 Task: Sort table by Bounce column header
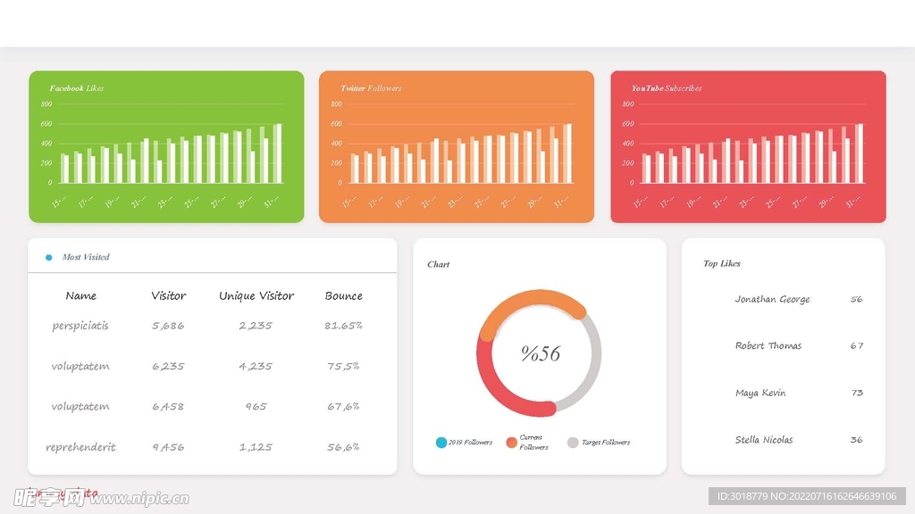pos(344,296)
